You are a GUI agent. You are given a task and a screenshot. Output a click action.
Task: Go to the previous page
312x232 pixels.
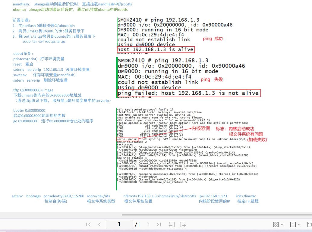(99, 224)
